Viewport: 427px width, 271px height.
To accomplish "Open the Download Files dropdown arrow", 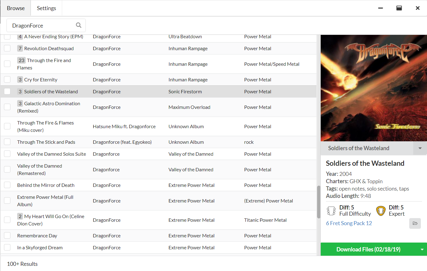I will 422,250.
